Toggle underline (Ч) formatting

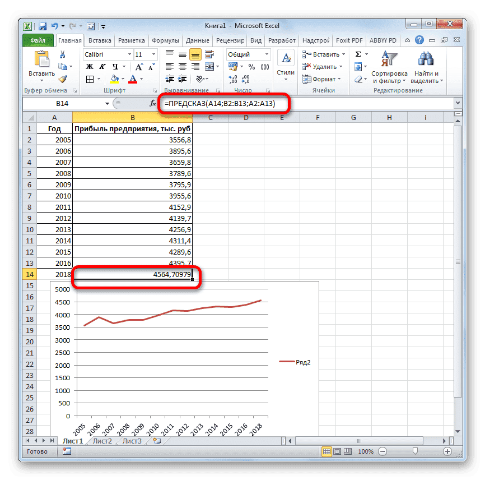pyautogui.click(x=114, y=66)
